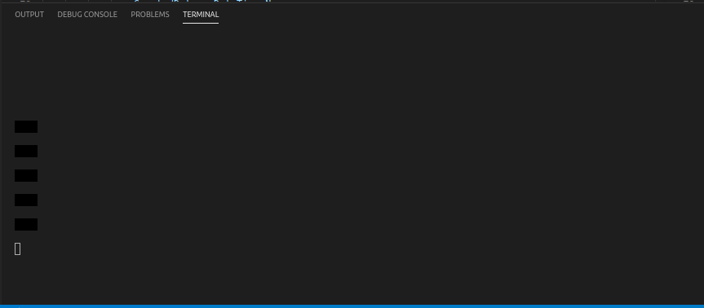Click the terminal cursor block
Image resolution: width=704 pixels, height=308 pixels.
(17, 249)
